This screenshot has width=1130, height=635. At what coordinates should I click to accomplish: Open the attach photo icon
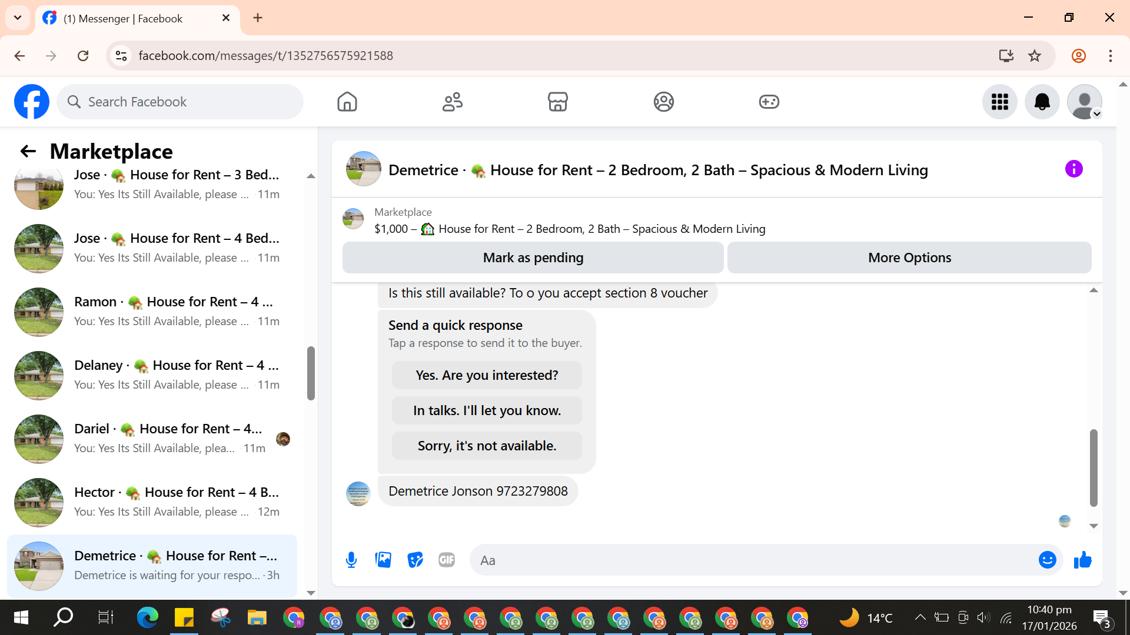click(383, 560)
